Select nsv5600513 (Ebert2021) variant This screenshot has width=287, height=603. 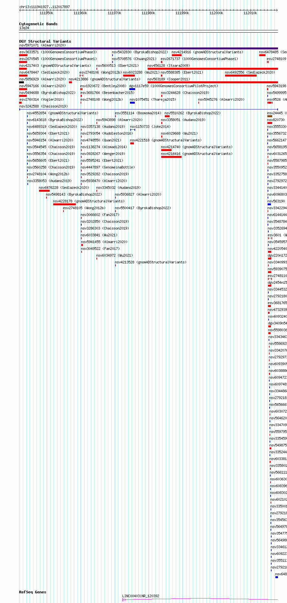[118, 66]
